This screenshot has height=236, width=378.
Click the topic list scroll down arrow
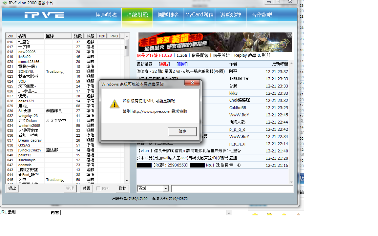pos(291,182)
